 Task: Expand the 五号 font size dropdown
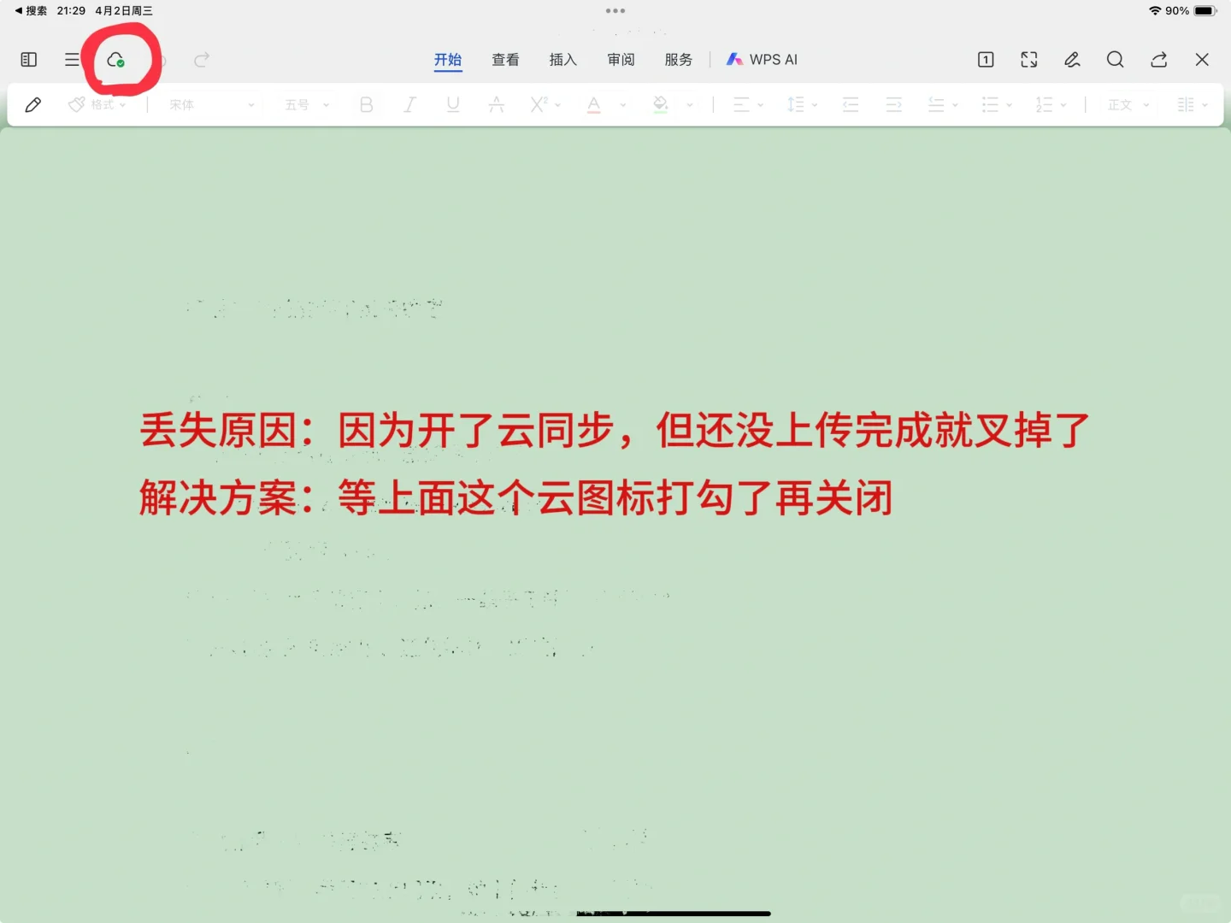tap(304, 104)
